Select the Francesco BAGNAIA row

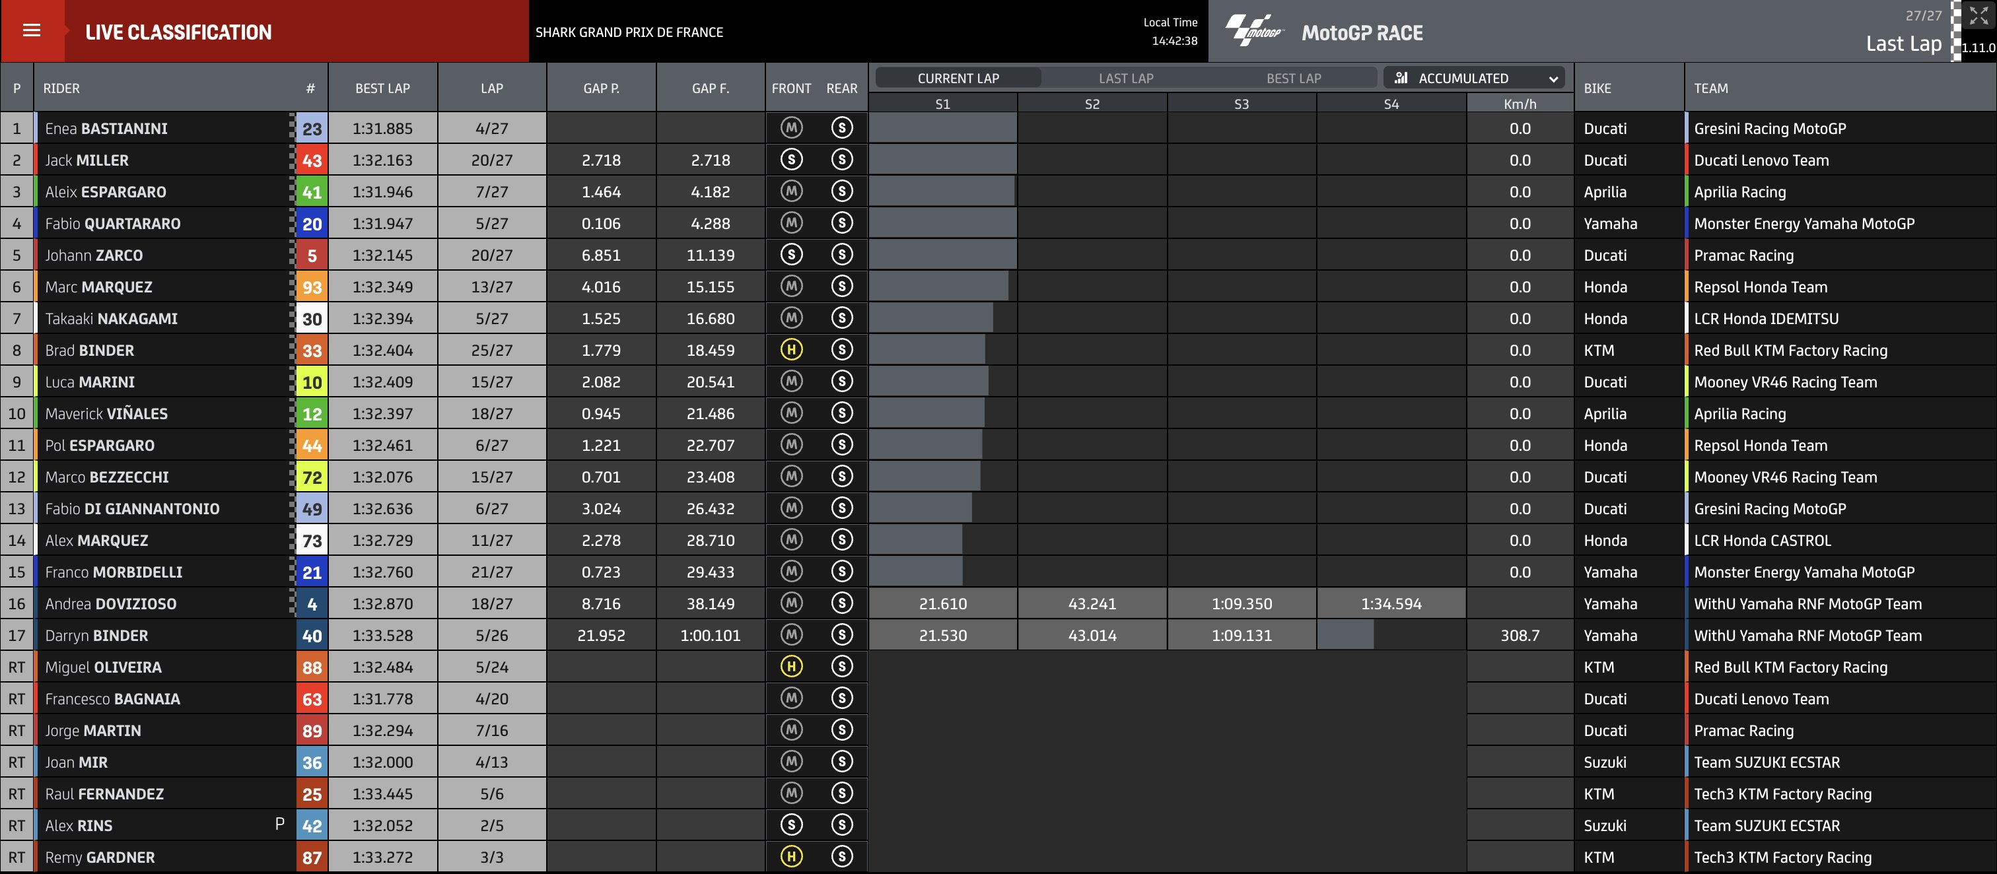[x=998, y=698]
